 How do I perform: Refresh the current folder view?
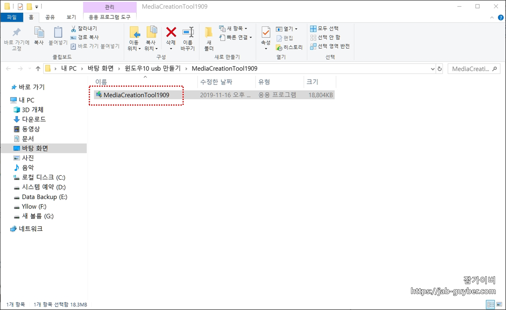[x=440, y=69]
